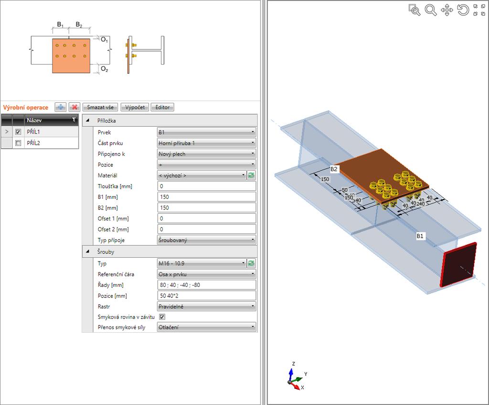Enable the PŘÍL2 operation checkbox
Viewport: 489px width, 405px height.
click(x=18, y=143)
